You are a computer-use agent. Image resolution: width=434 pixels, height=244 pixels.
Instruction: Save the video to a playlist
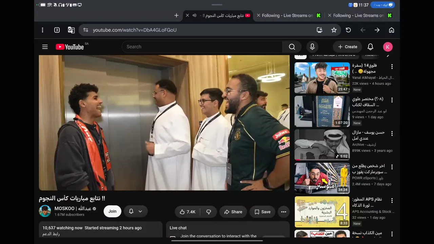click(262, 212)
